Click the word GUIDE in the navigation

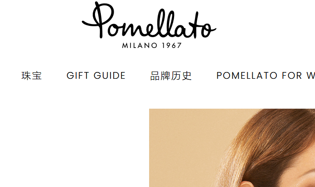(x=110, y=76)
